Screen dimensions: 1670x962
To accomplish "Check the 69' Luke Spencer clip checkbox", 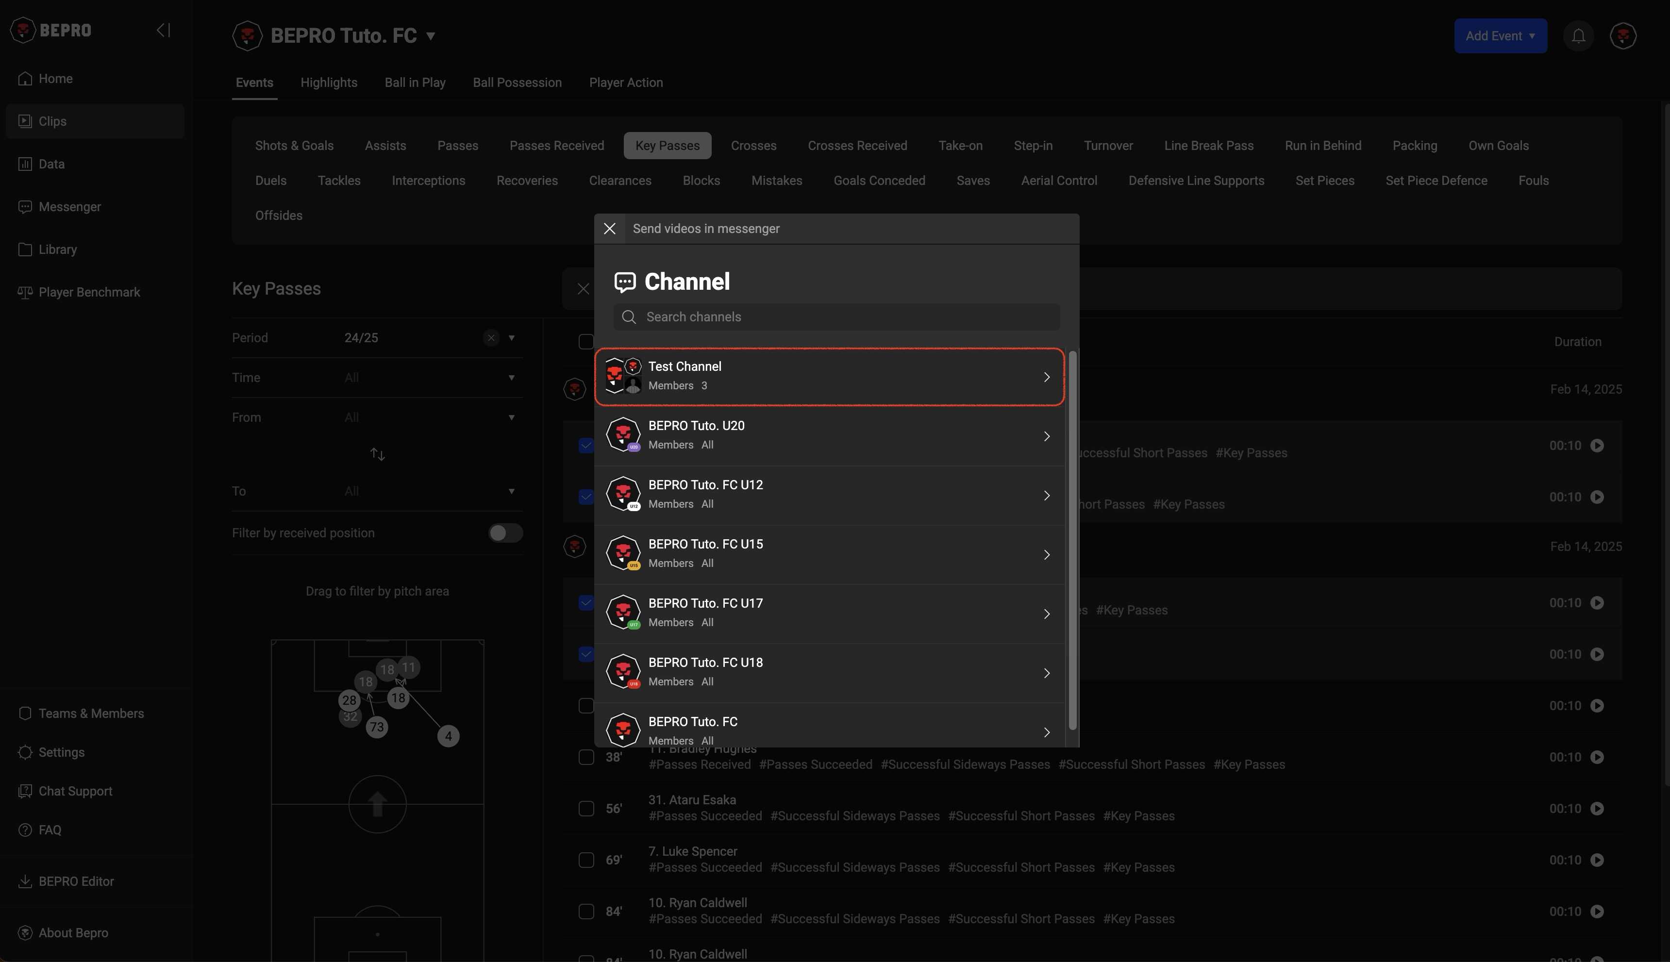I will point(586,860).
